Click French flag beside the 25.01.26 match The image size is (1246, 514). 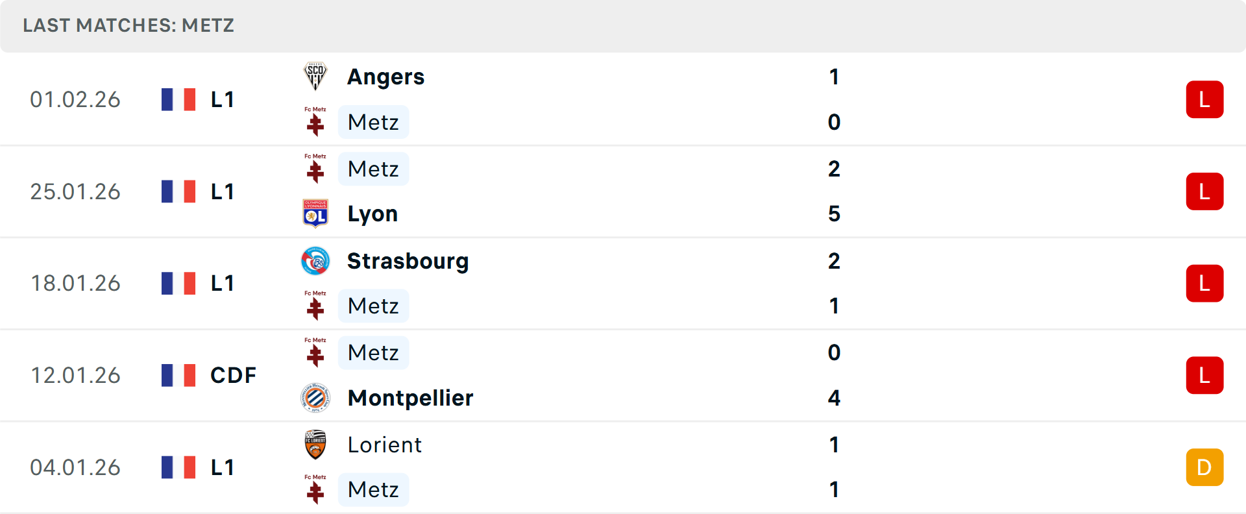pos(178,191)
